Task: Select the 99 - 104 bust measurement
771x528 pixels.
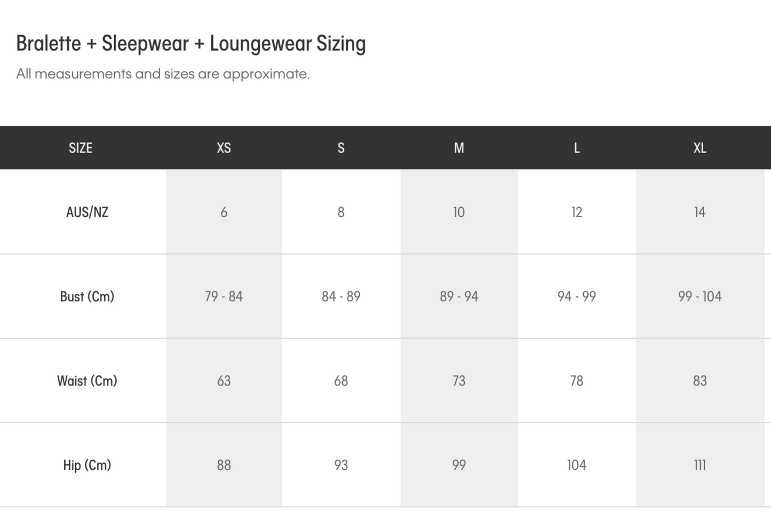Action: [700, 297]
